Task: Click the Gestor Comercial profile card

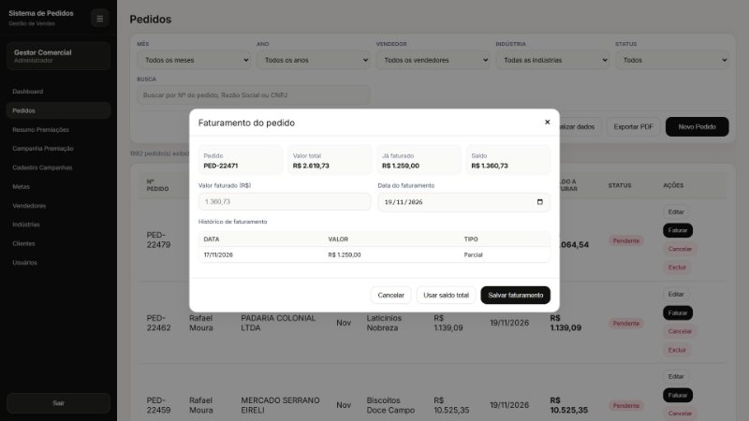Action: click(59, 56)
